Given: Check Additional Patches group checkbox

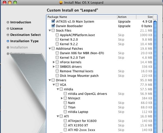Looking at the screenshot, I should pyautogui.click(x=53, y=48).
